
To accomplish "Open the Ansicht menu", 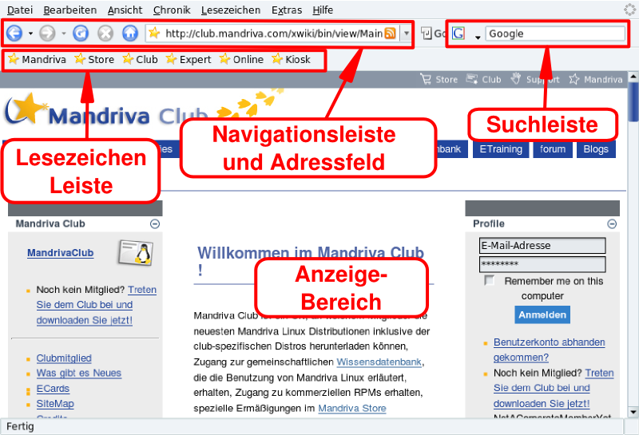I will point(125,10).
